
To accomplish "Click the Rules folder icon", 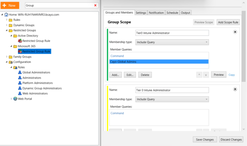I will pyautogui.click(x=11, y=20).
